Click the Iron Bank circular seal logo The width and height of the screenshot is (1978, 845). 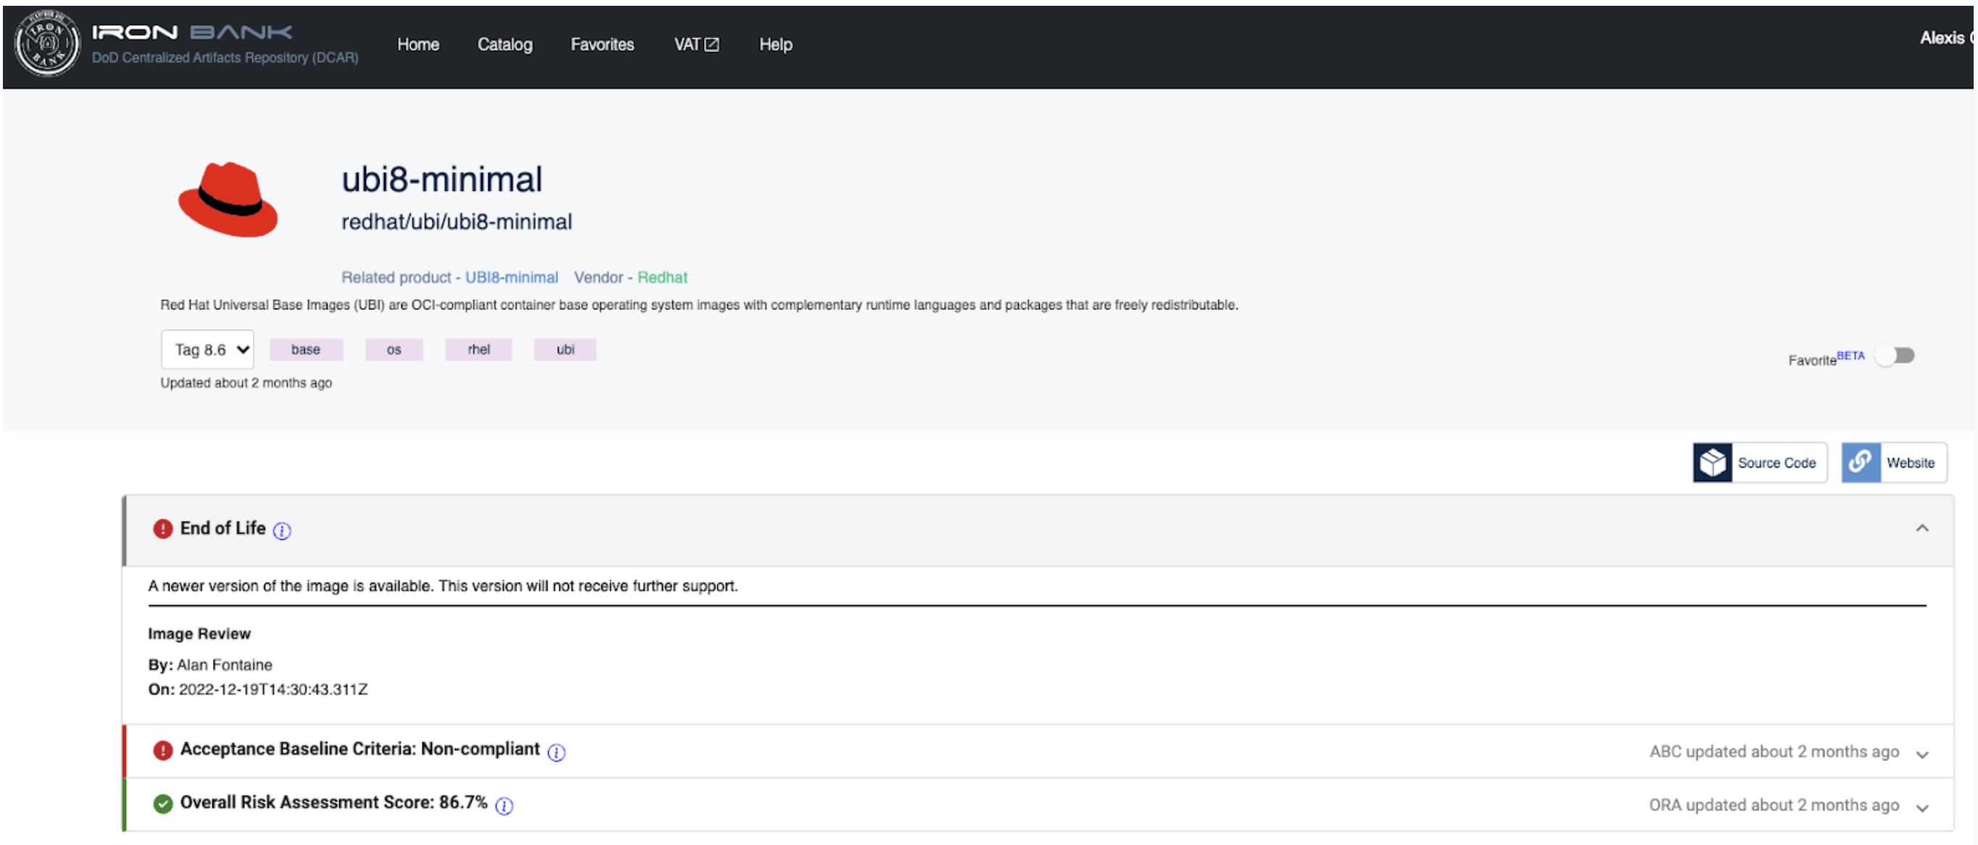[x=48, y=43]
